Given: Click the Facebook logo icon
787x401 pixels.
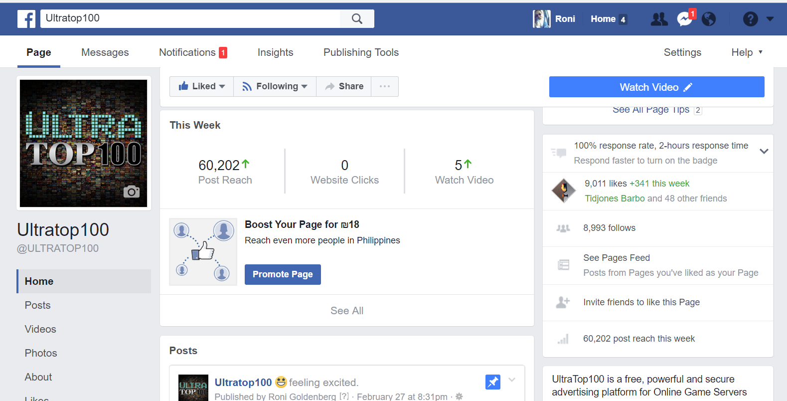Looking at the screenshot, I should pyautogui.click(x=26, y=19).
